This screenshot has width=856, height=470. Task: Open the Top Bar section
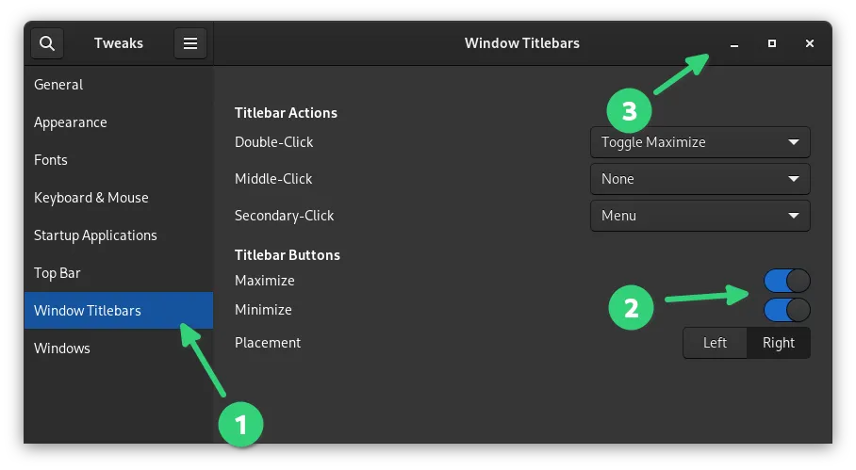[x=58, y=273]
